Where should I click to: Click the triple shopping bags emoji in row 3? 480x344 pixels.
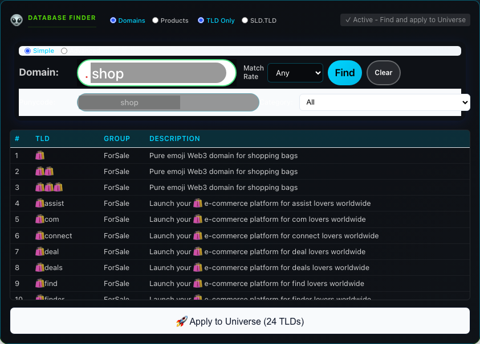[x=49, y=187]
